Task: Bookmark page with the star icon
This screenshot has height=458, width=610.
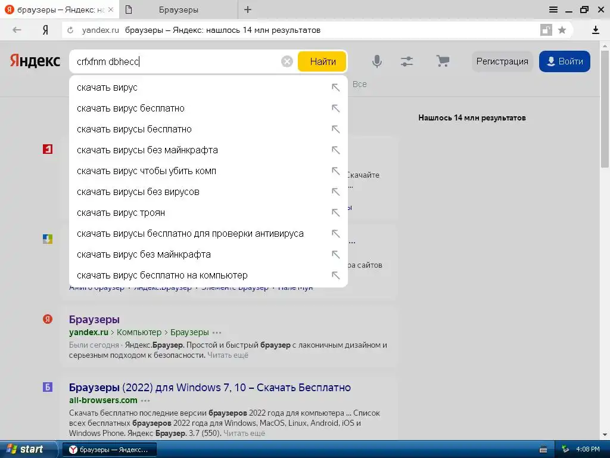Action: tap(562, 30)
